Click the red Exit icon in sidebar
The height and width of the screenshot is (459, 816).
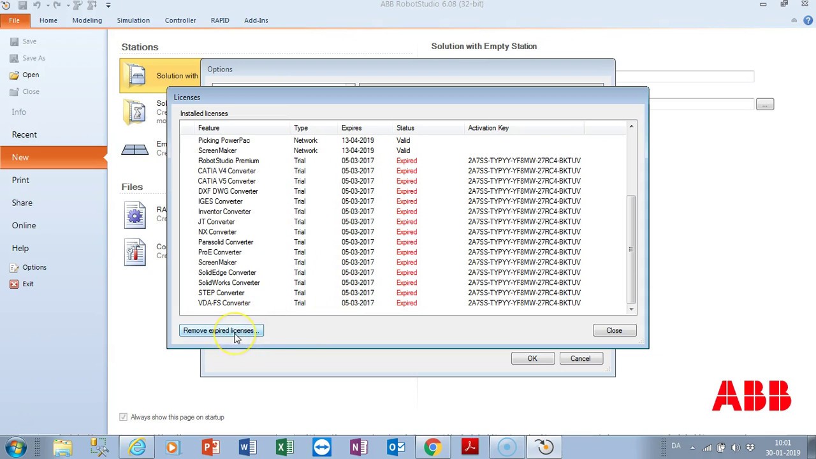14,284
